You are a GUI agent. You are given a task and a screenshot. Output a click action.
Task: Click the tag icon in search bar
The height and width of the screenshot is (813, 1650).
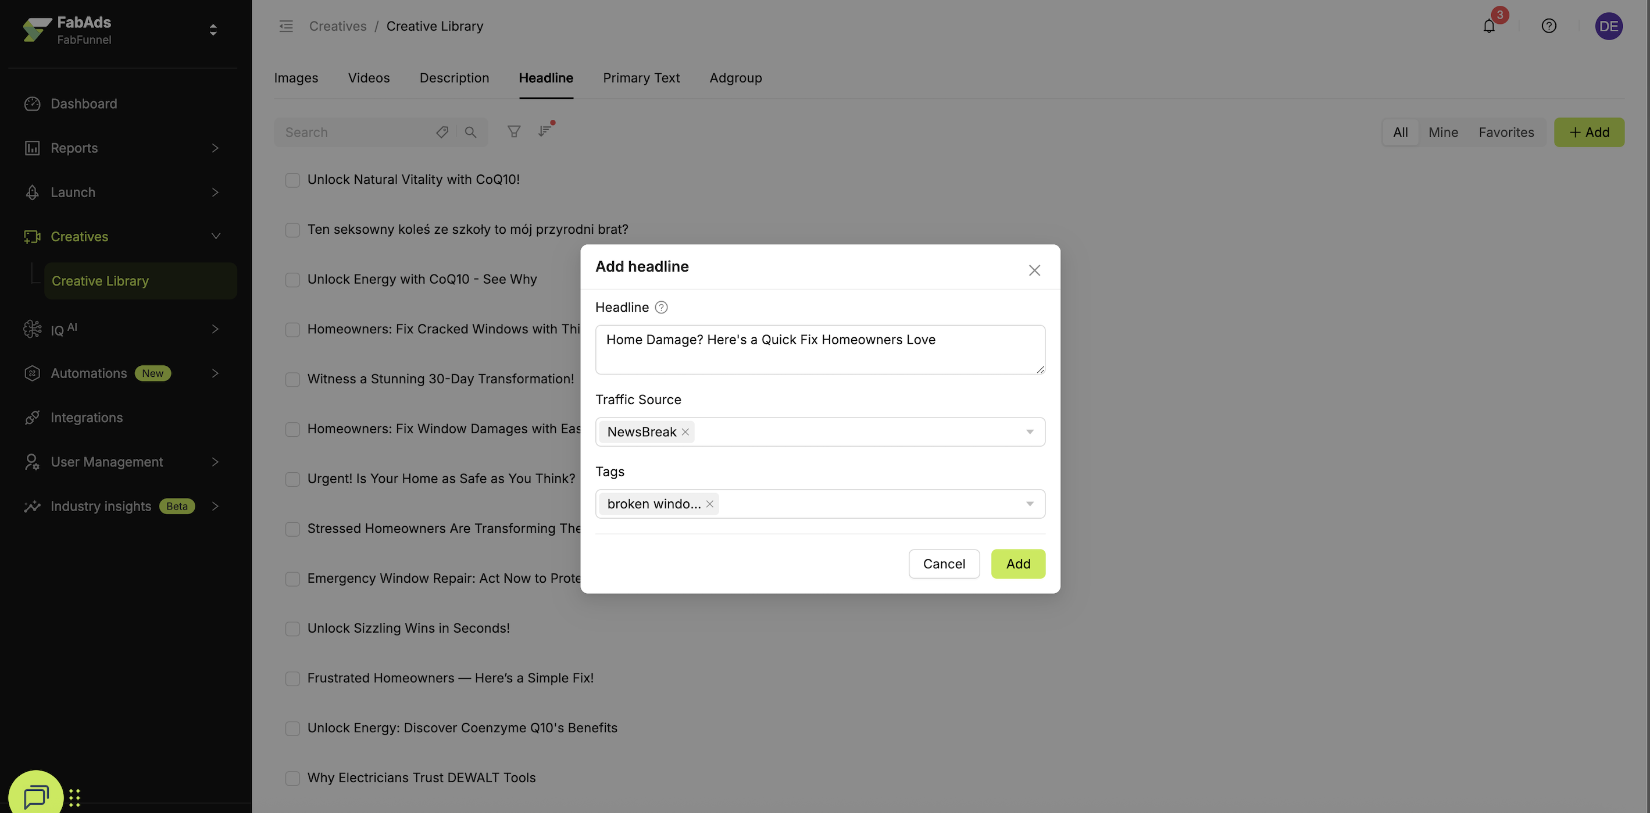pyautogui.click(x=442, y=132)
